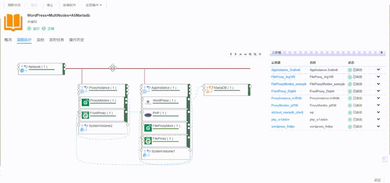
Task: Expand the AppInstance_3vabwb row
Action: click(378, 70)
